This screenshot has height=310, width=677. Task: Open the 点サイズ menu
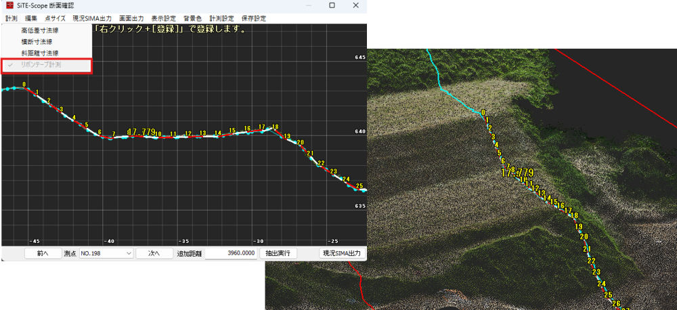[55, 18]
